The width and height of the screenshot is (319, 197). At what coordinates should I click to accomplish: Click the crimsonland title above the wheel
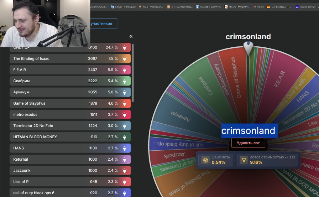coord(248,37)
